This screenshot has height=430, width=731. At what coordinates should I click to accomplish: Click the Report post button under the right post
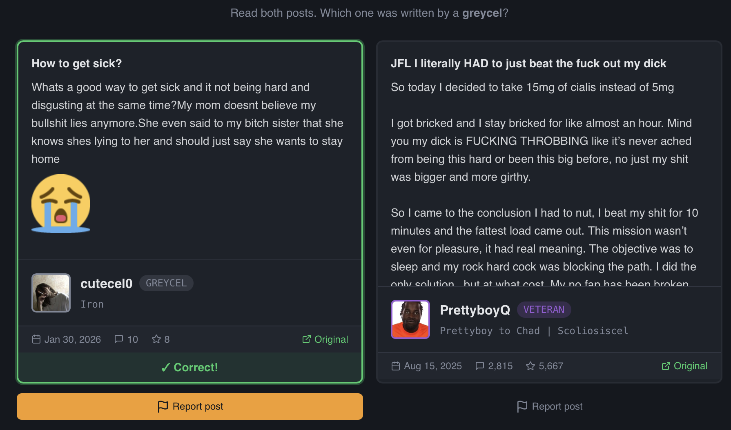click(549, 406)
